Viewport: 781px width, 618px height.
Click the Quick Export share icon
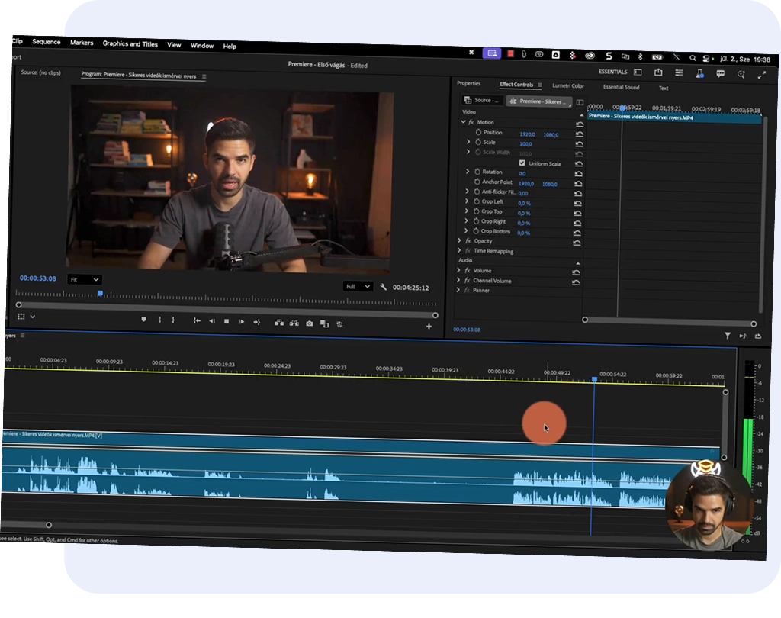[x=658, y=72]
